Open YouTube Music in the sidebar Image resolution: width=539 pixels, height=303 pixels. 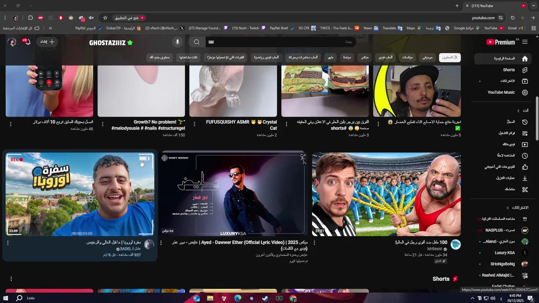pos(502,92)
